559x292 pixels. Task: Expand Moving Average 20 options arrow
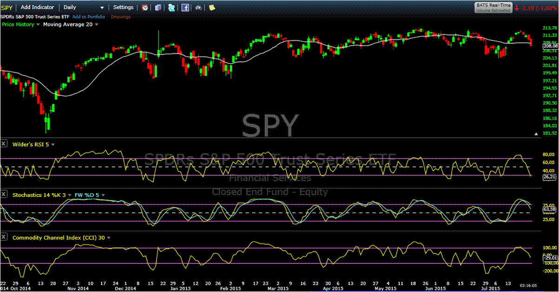point(97,25)
